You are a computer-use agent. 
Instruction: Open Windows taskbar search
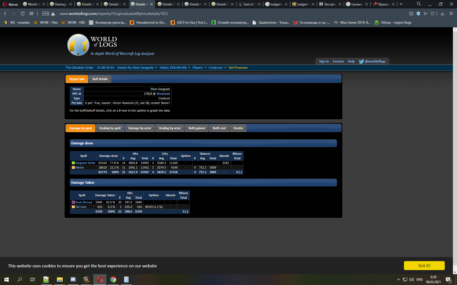(x=20, y=280)
